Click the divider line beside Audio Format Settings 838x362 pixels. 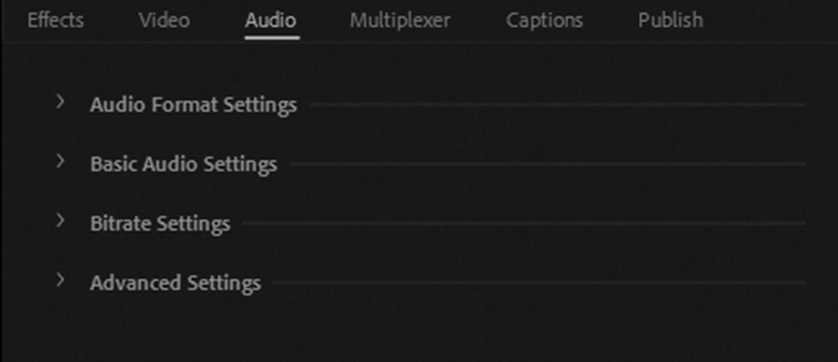click(558, 104)
